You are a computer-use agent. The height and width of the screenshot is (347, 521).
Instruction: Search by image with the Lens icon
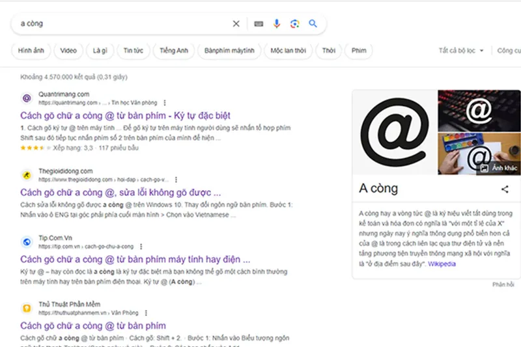click(295, 23)
